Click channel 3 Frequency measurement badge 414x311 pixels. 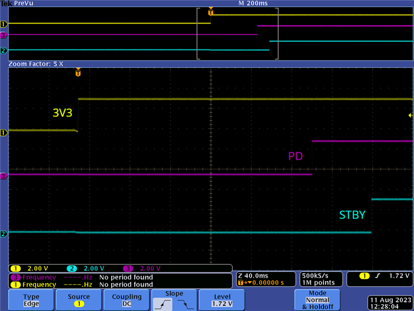pyautogui.click(x=15, y=278)
